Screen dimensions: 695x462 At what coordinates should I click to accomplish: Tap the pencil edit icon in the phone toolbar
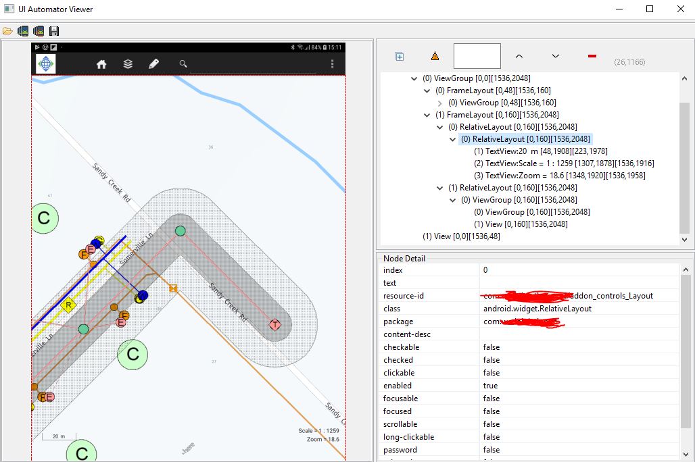pyautogui.click(x=153, y=64)
